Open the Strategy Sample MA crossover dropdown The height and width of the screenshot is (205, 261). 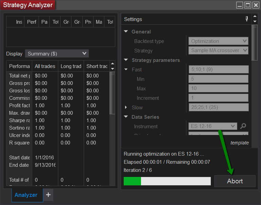pyautogui.click(x=218, y=50)
